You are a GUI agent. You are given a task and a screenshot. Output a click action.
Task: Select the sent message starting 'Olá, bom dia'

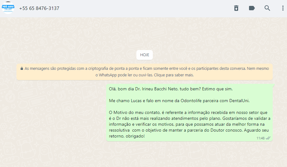click(190, 112)
